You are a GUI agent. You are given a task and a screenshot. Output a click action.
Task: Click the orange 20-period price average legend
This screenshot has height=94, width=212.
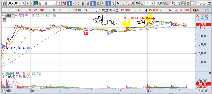pyautogui.click(x=42, y=16)
